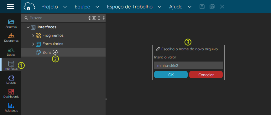271x115 pixels.
Task: Open the Arquivos sidebar panel
Action: coord(11,24)
